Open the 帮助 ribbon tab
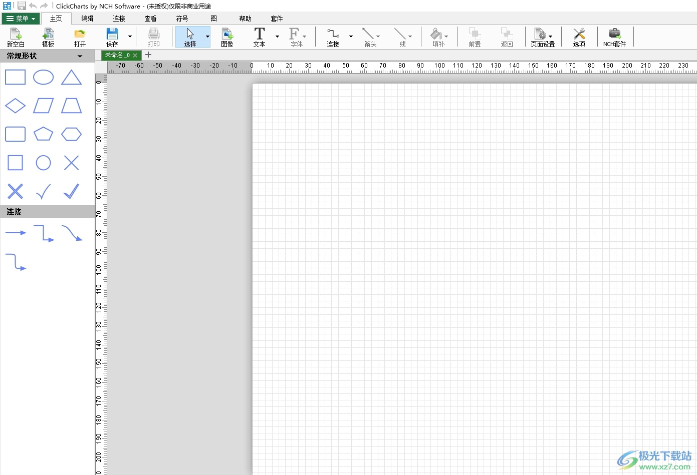 click(x=246, y=19)
